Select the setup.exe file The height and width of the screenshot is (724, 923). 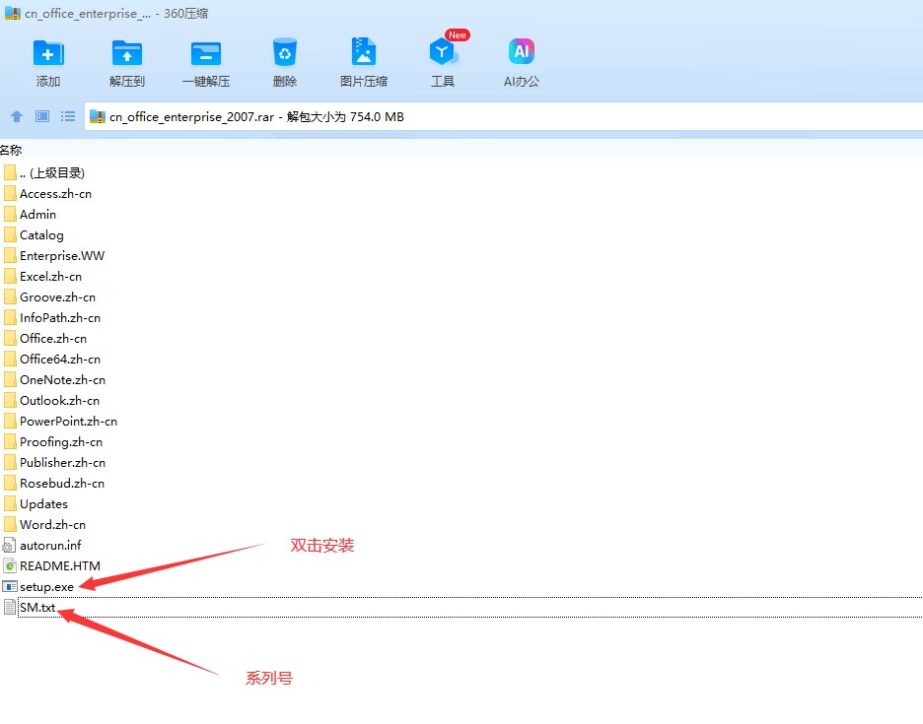point(39,586)
